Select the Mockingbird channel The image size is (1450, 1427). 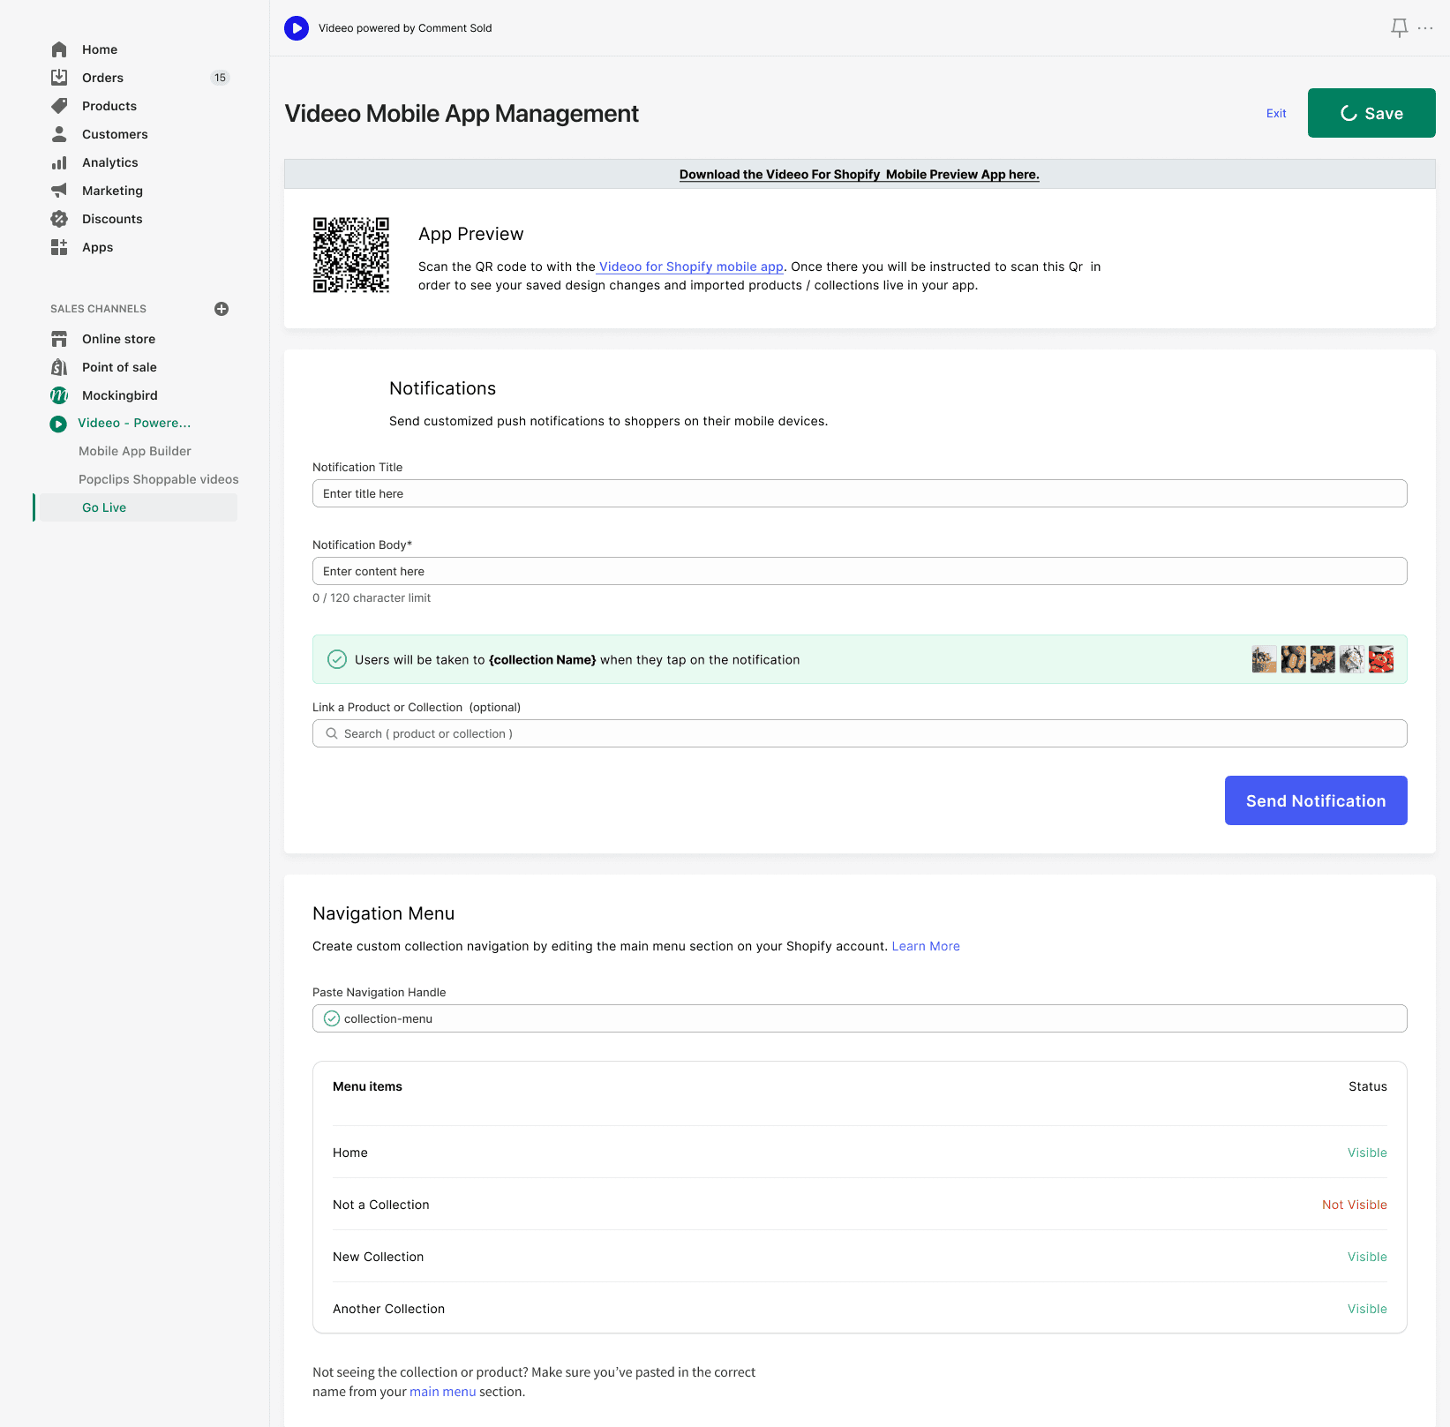pos(120,395)
